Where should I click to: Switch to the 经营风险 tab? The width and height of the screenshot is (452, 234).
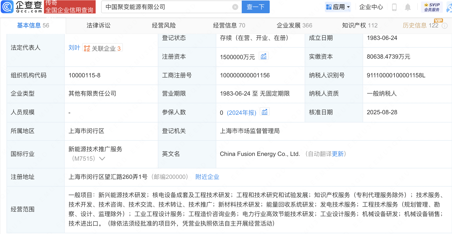(x=164, y=25)
